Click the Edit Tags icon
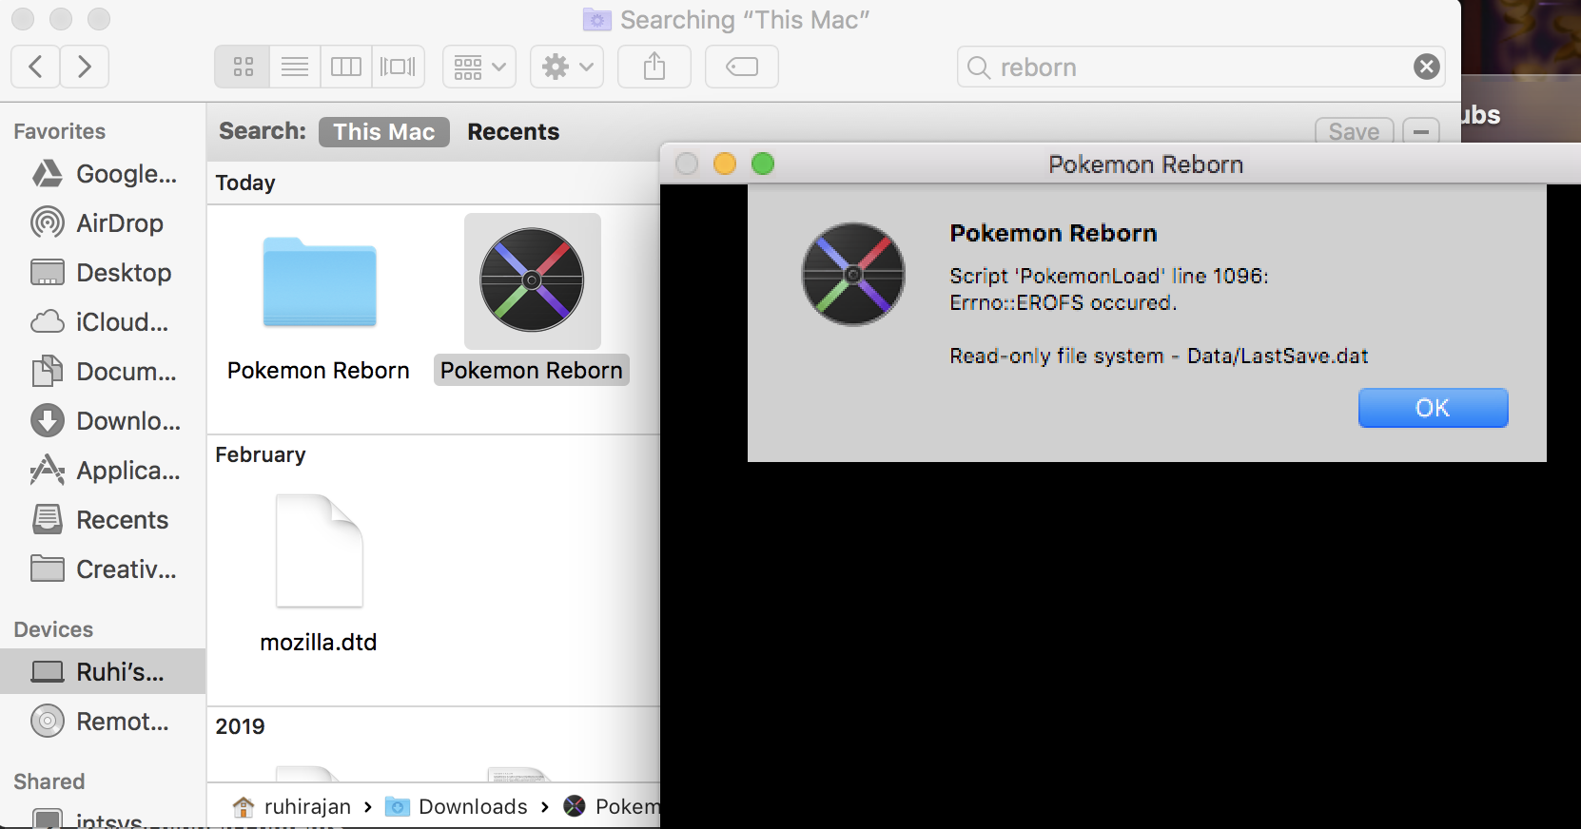Screen dimensions: 1581x829 click(742, 67)
